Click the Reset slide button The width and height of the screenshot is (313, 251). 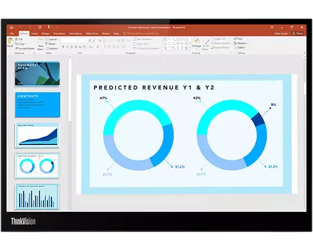(51, 44)
